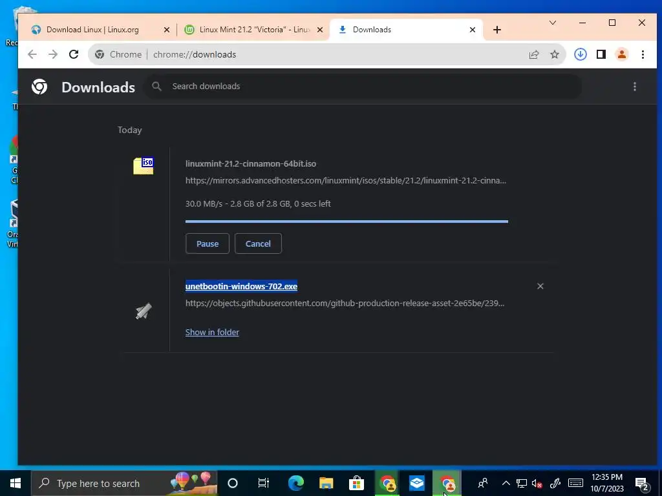This screenshot has height=496, width=662.
Task: Switch to the first Chrome taskbar icon
Action: (387, 483)
